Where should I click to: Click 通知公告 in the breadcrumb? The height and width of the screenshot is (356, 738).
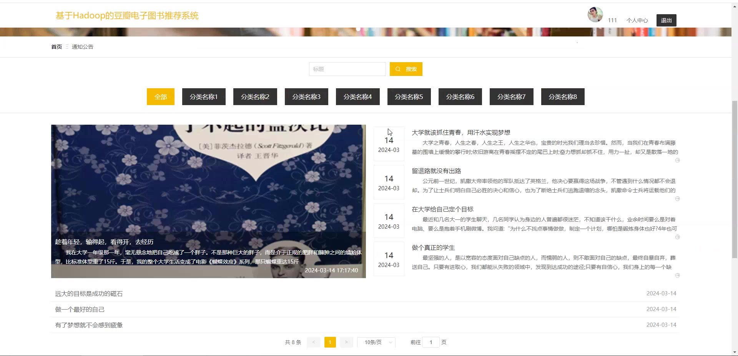click(x=83, y=47)
